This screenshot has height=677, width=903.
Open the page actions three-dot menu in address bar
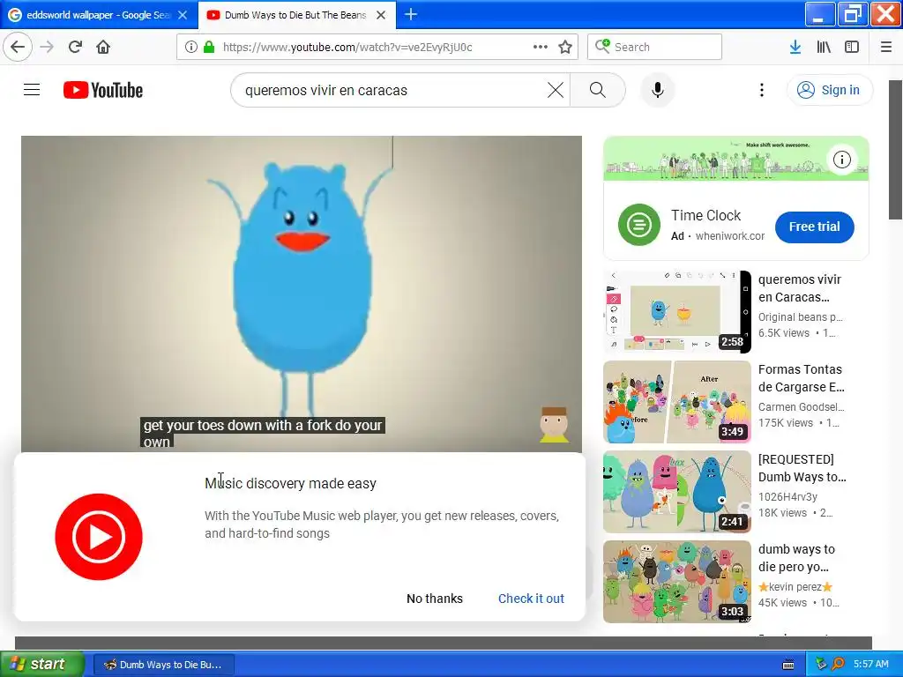click(x=541, y=47)
